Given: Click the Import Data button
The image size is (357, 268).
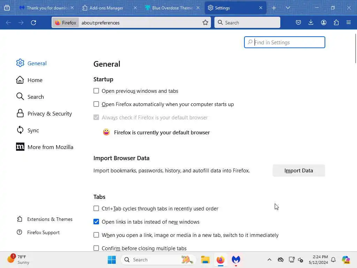Looking at the screenshot, I should 299,170.
